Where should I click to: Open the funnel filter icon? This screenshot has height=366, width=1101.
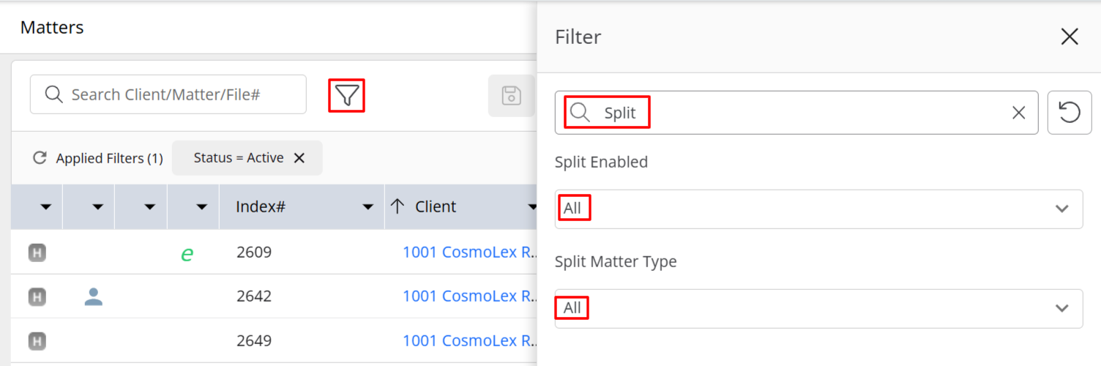click(x=347, y=95)
